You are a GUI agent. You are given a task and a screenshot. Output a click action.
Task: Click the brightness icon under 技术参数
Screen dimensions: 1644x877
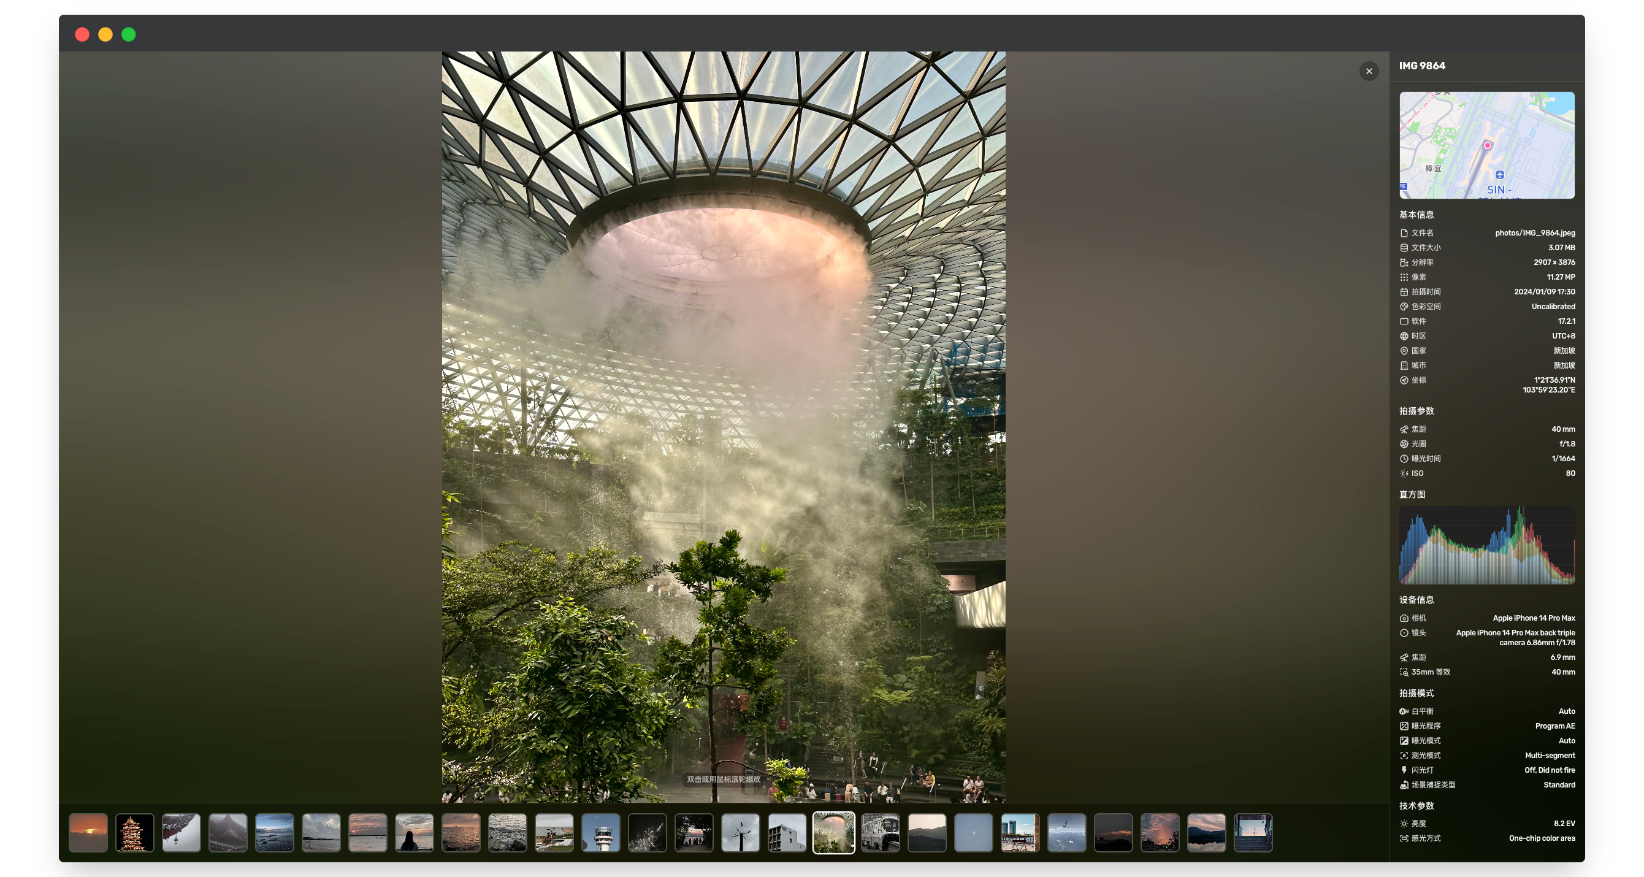point(1404,824)
